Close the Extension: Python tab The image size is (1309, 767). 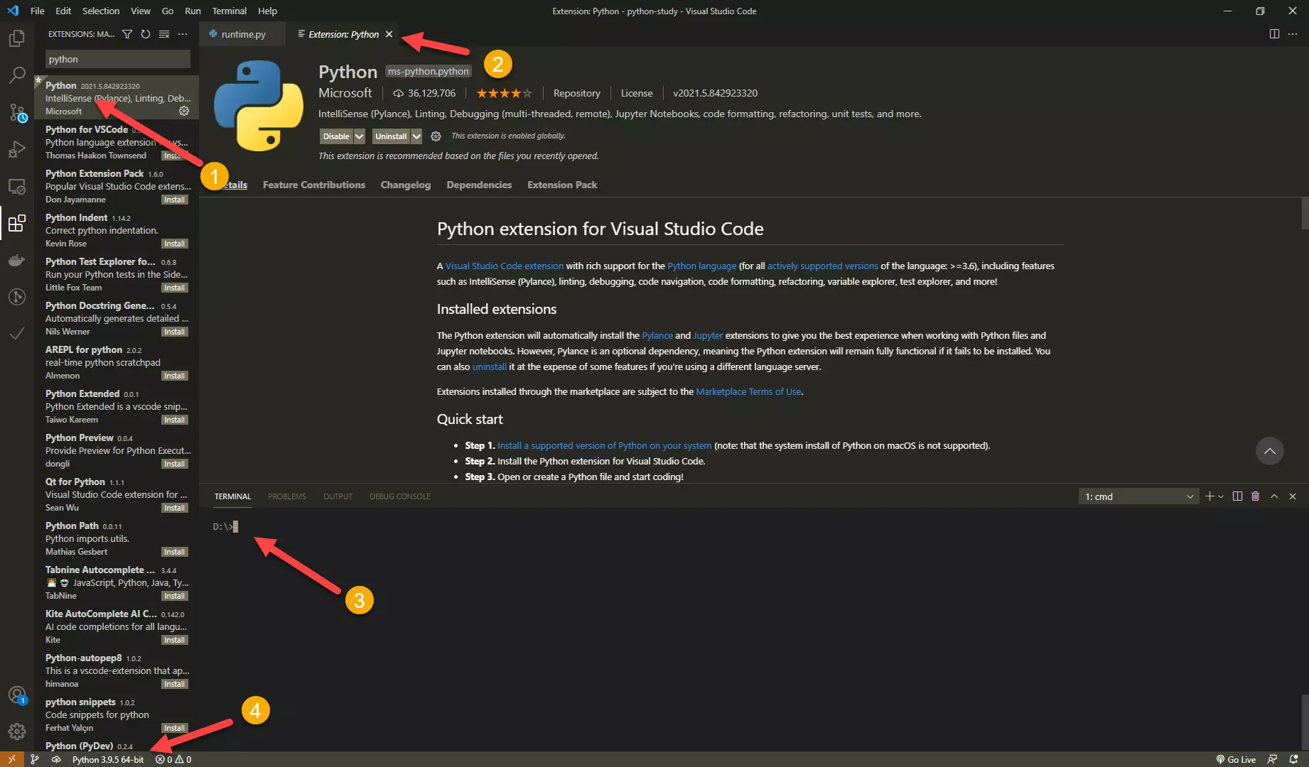pos(389,34)
